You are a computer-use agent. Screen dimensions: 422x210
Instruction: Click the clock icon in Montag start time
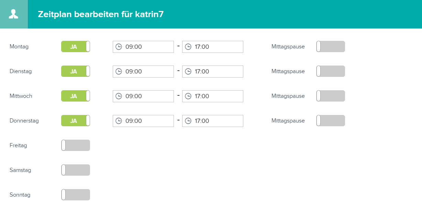point(119,47)
